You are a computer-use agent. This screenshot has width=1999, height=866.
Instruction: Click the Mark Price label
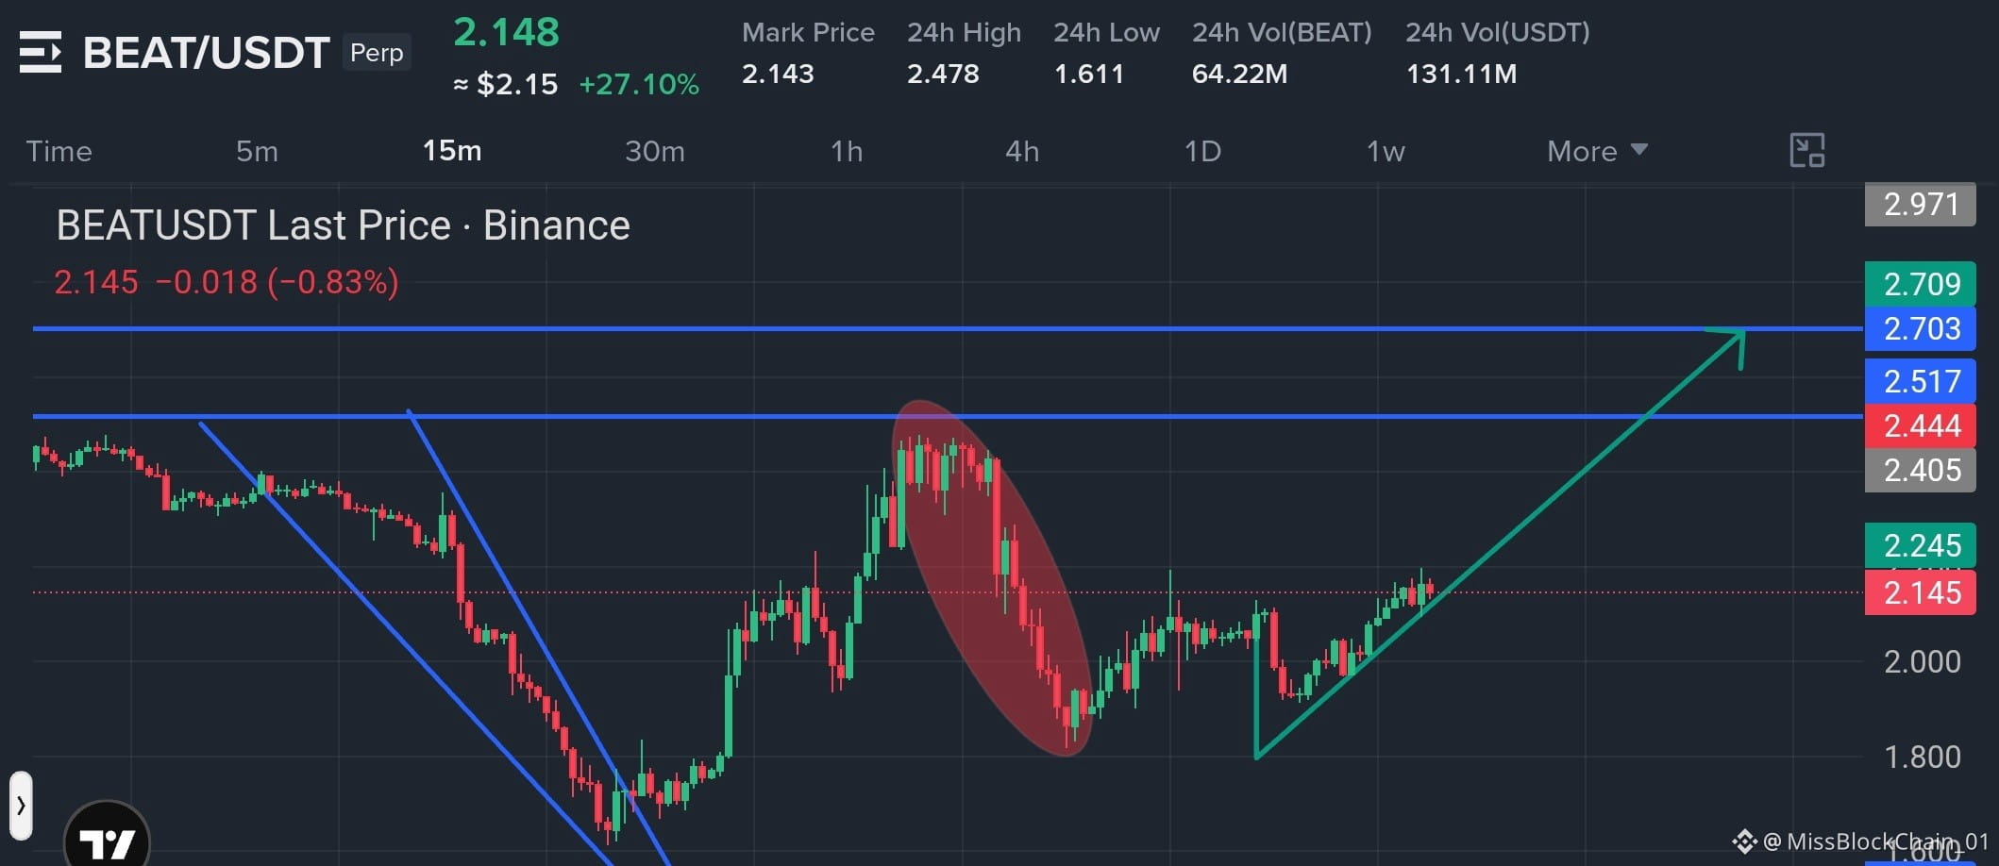click(x=808, y=32)
